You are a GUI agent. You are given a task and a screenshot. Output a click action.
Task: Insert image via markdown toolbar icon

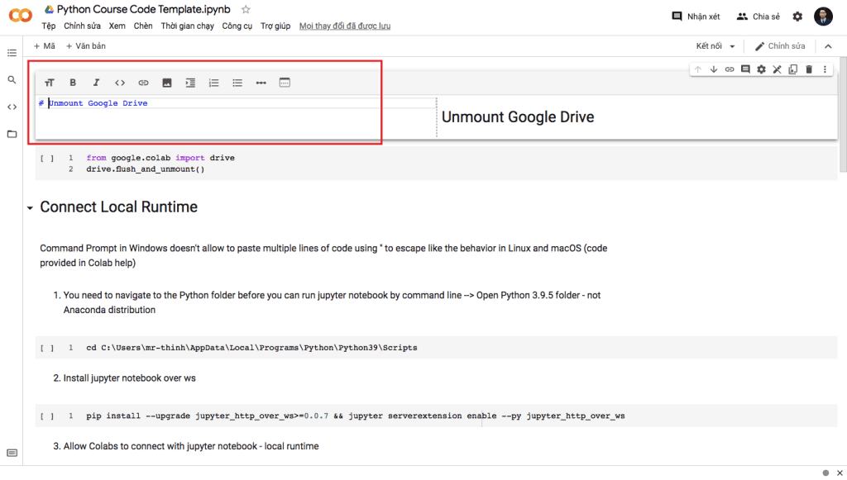[x=166, y=83]
